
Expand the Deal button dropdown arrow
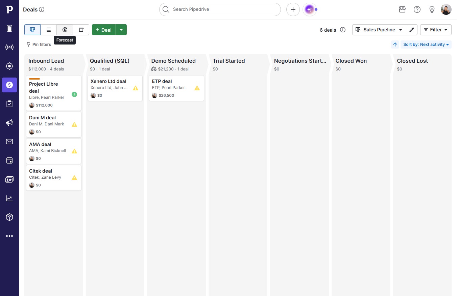pos(121,30)
